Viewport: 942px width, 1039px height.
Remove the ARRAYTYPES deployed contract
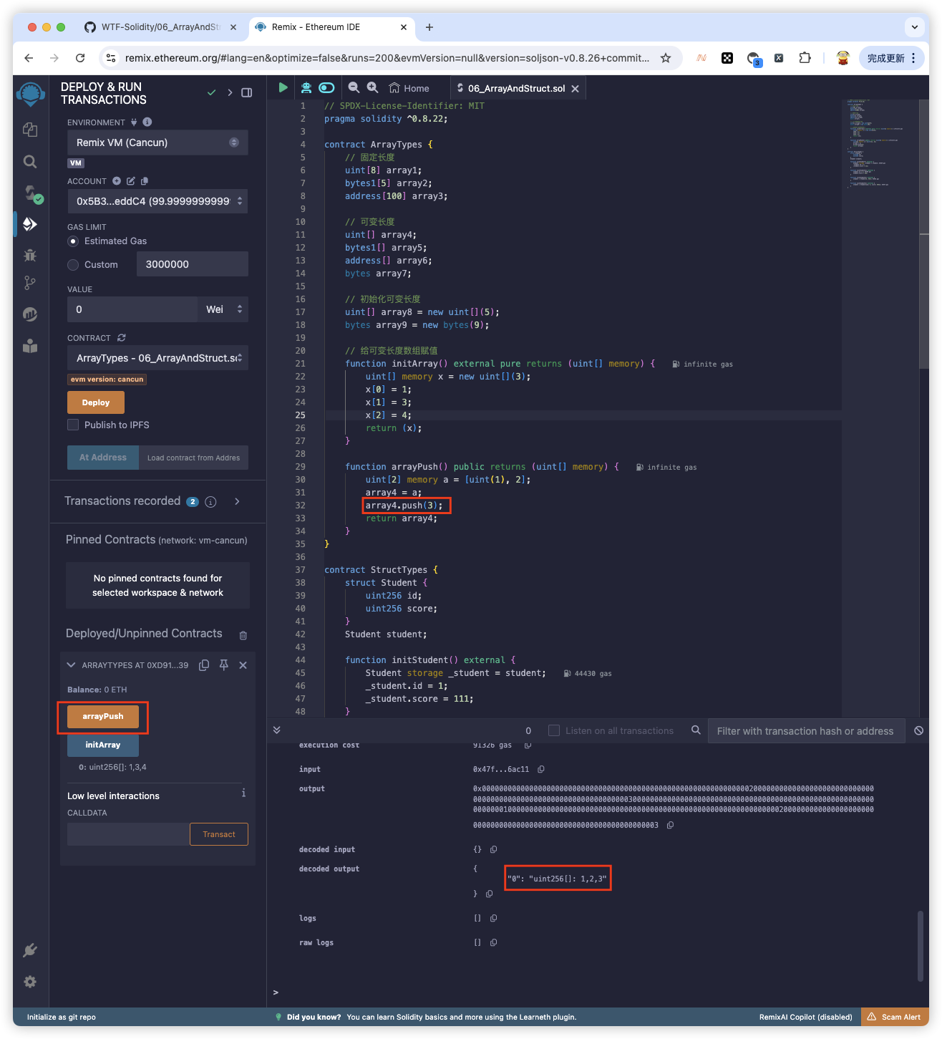[x=243, y=665]
